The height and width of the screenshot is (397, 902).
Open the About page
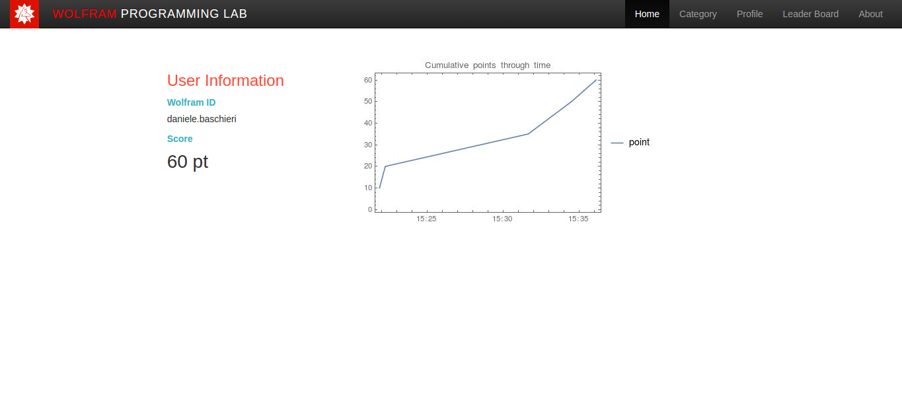pos(870,14)
